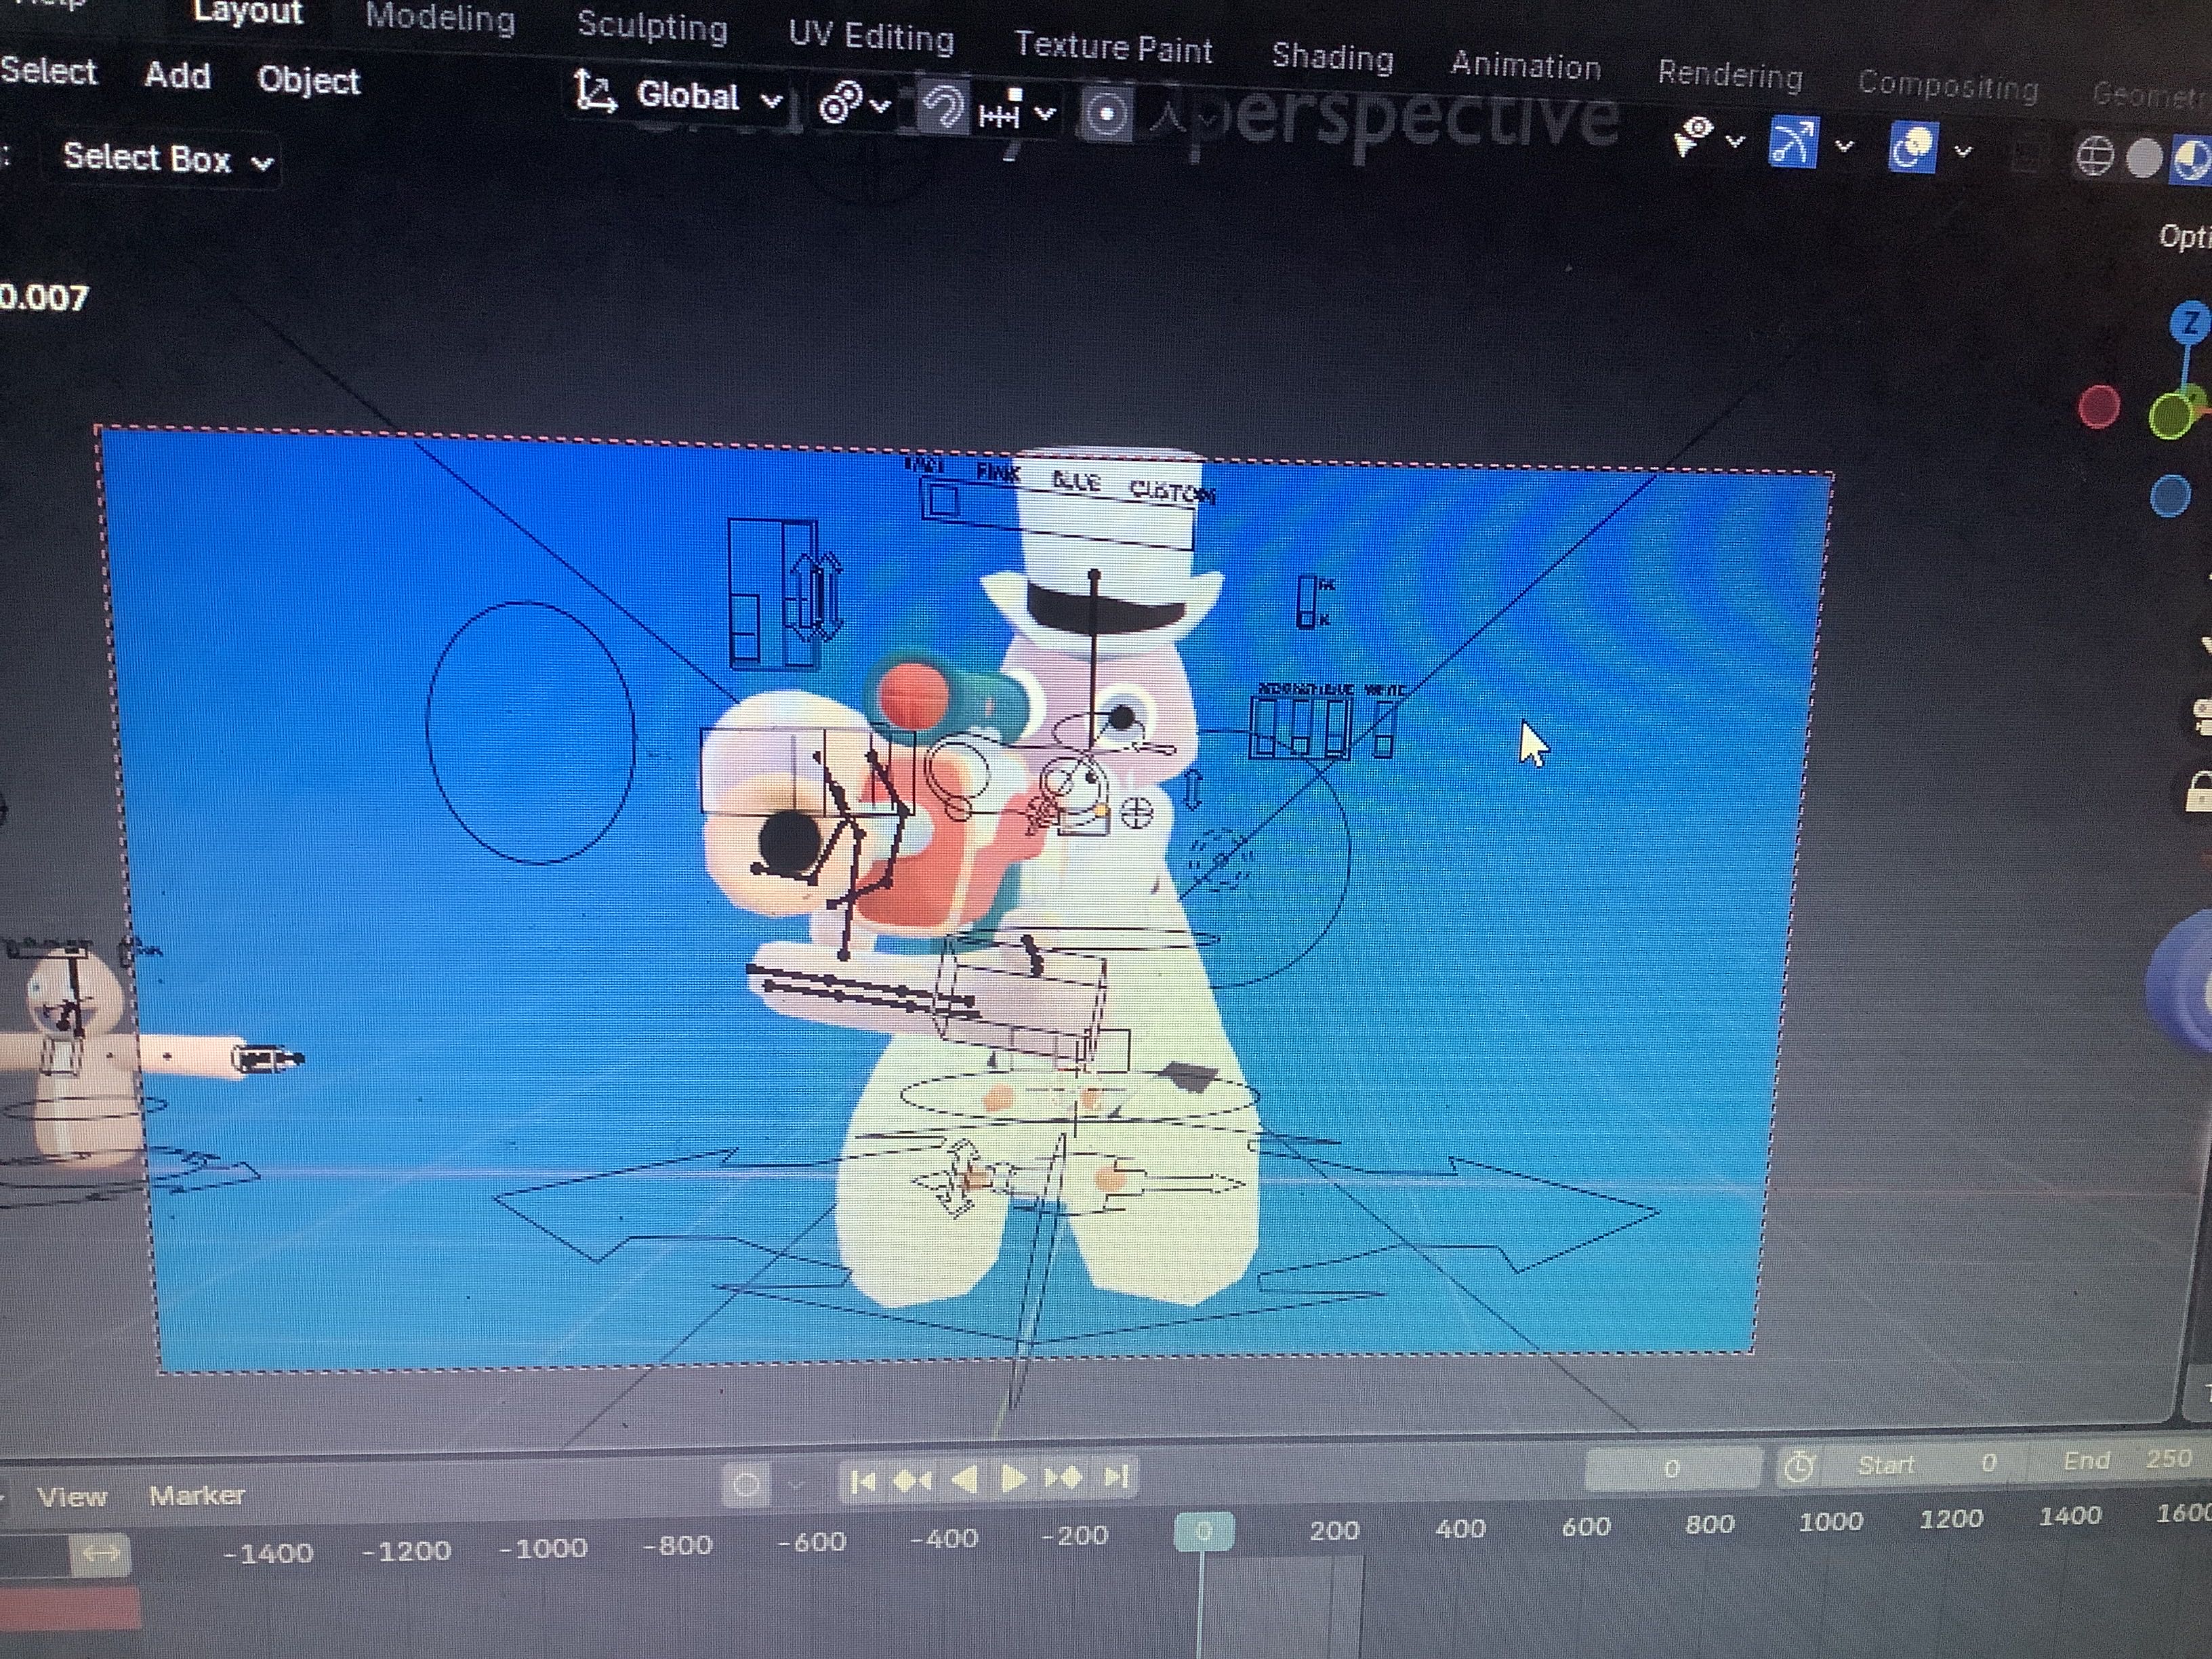Click the timeline horizontal scroll handle
This screenshot has width=2212, height=1659.
coord(100,1555)
